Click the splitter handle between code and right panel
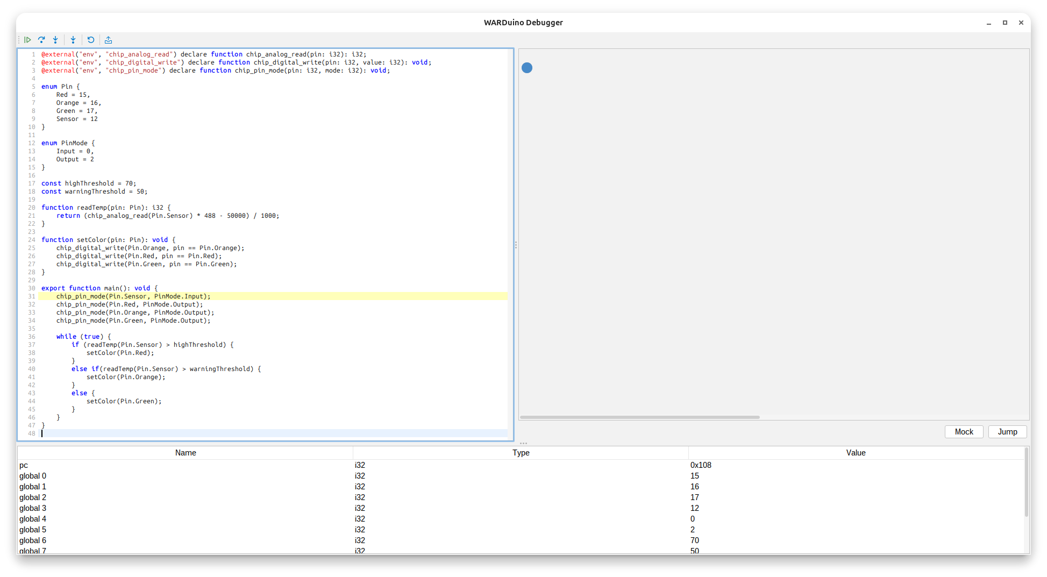The image size is (1047, 577). [516, 245]
